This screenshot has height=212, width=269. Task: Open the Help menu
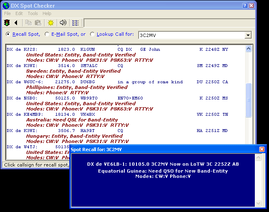(x=47, y=13)
